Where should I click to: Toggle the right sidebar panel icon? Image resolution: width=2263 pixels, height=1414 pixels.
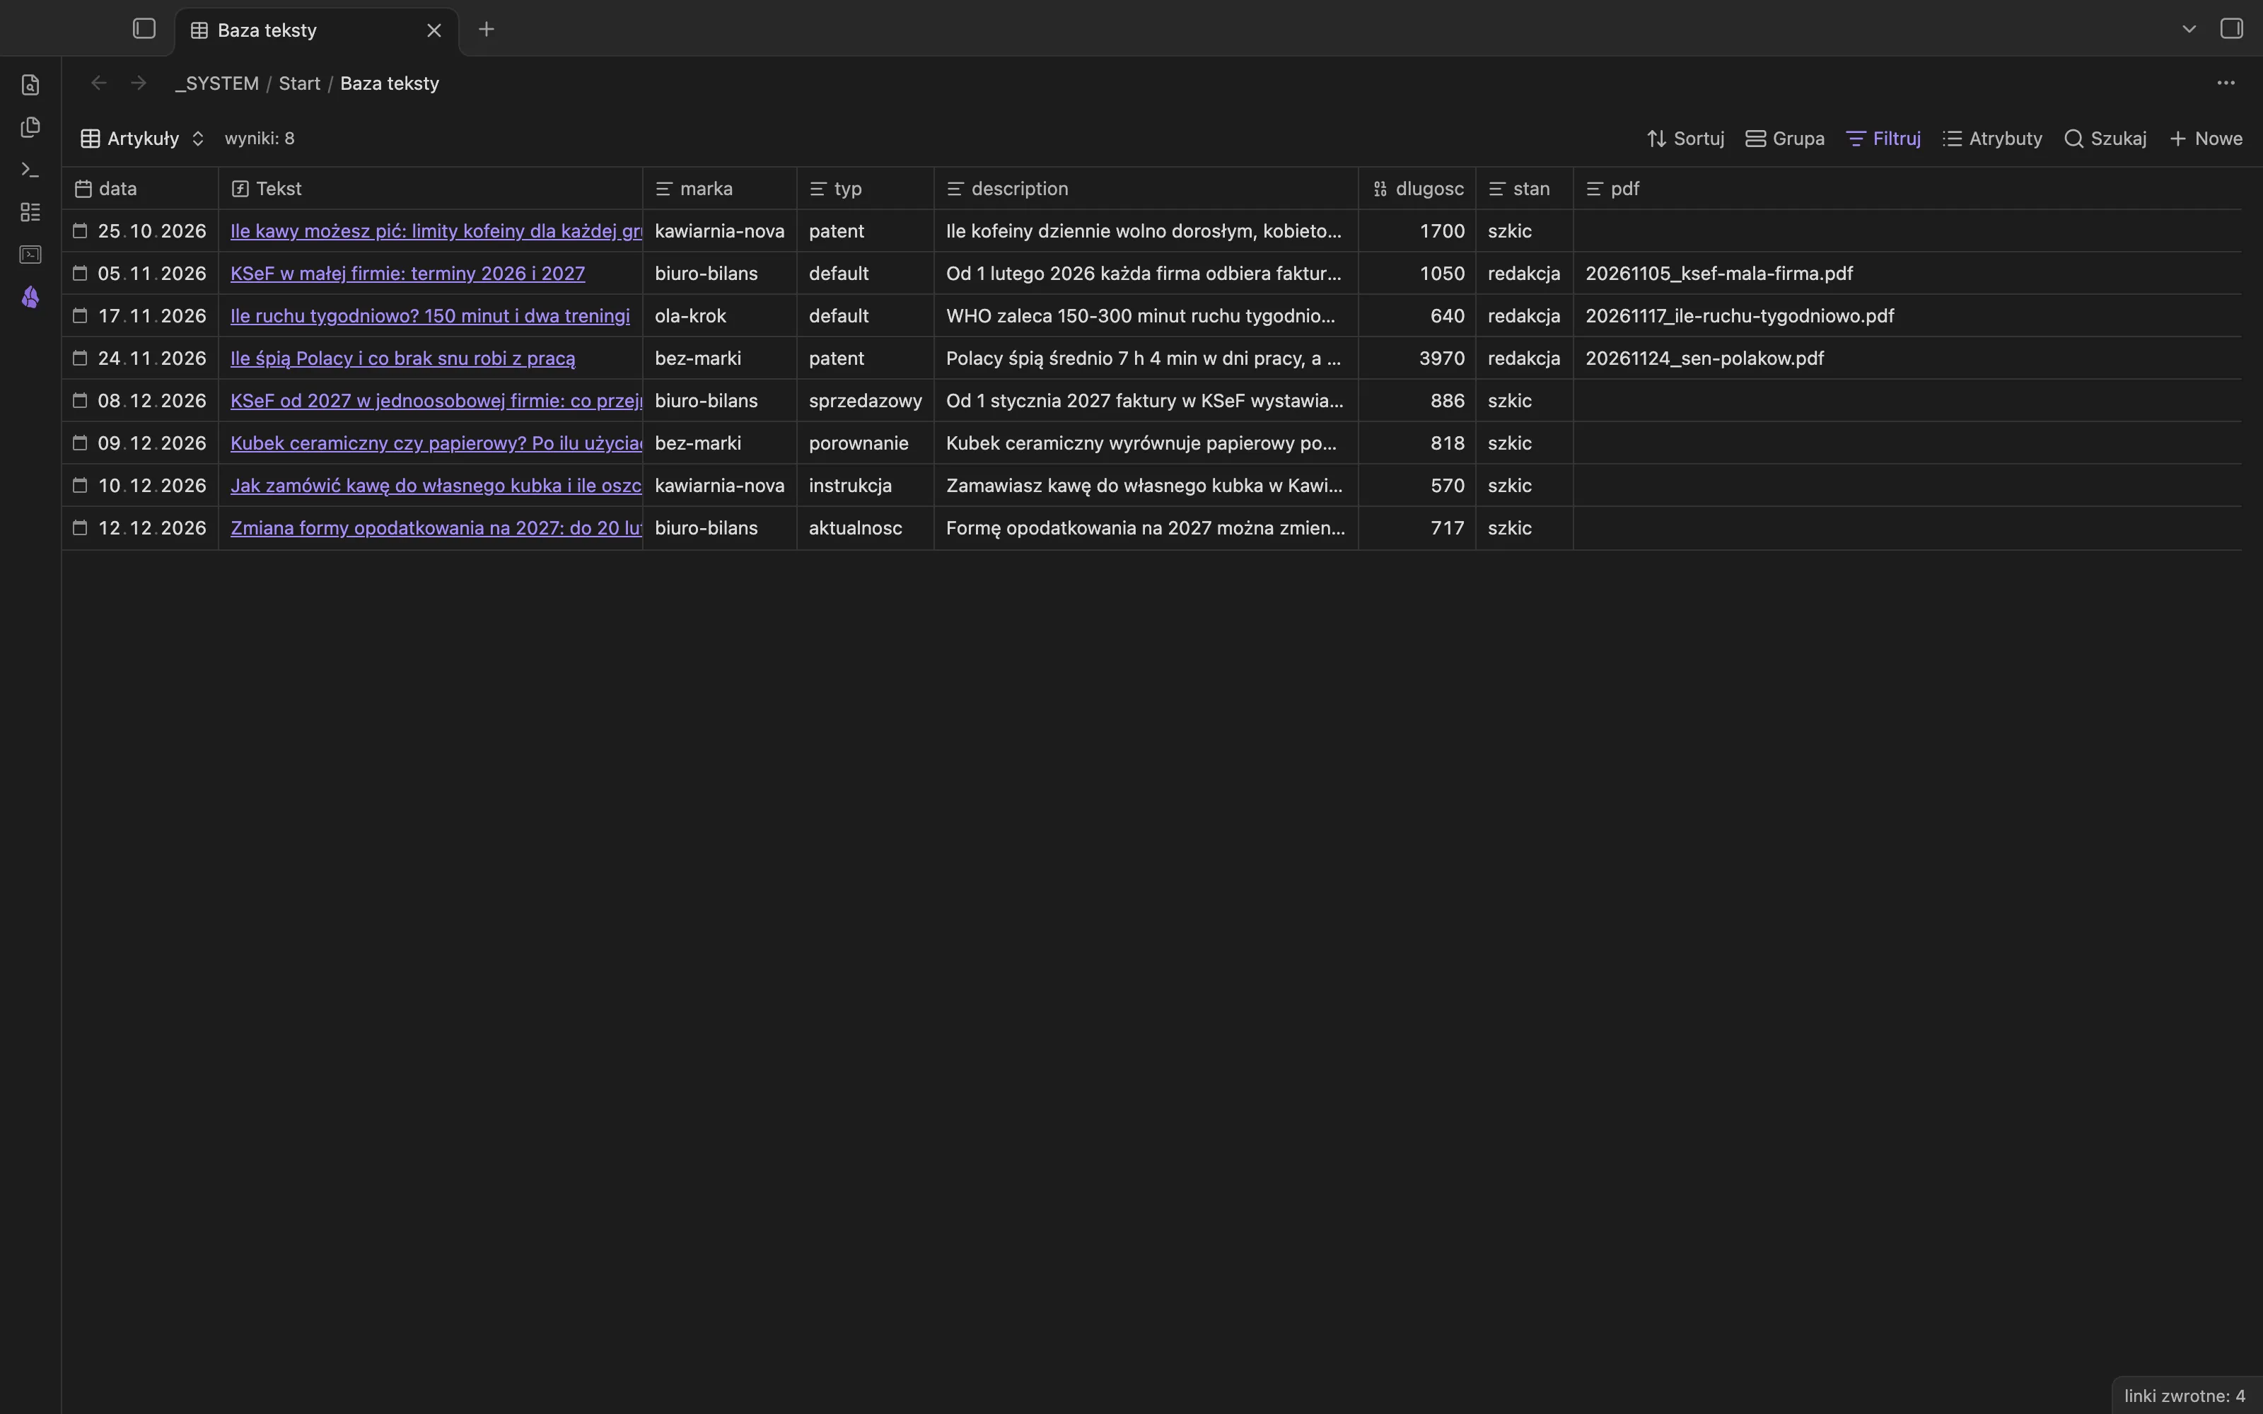[2231, 29]
